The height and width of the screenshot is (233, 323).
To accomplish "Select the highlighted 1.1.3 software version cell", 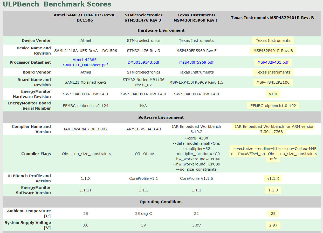I will click(x=273, y=190).
